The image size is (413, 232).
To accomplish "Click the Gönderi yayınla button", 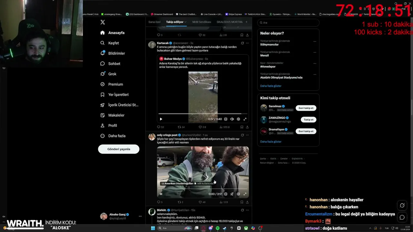I will [x=119, y=149].
